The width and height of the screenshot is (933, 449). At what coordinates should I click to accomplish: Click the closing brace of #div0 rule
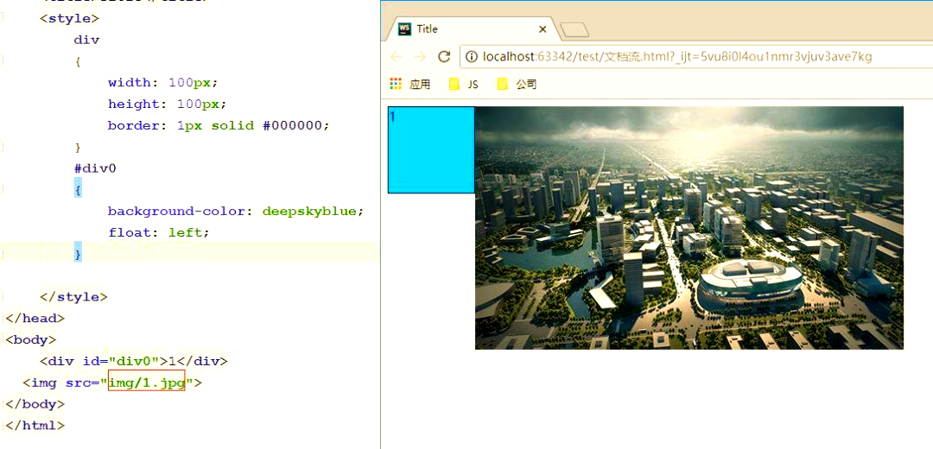[78, 254]
